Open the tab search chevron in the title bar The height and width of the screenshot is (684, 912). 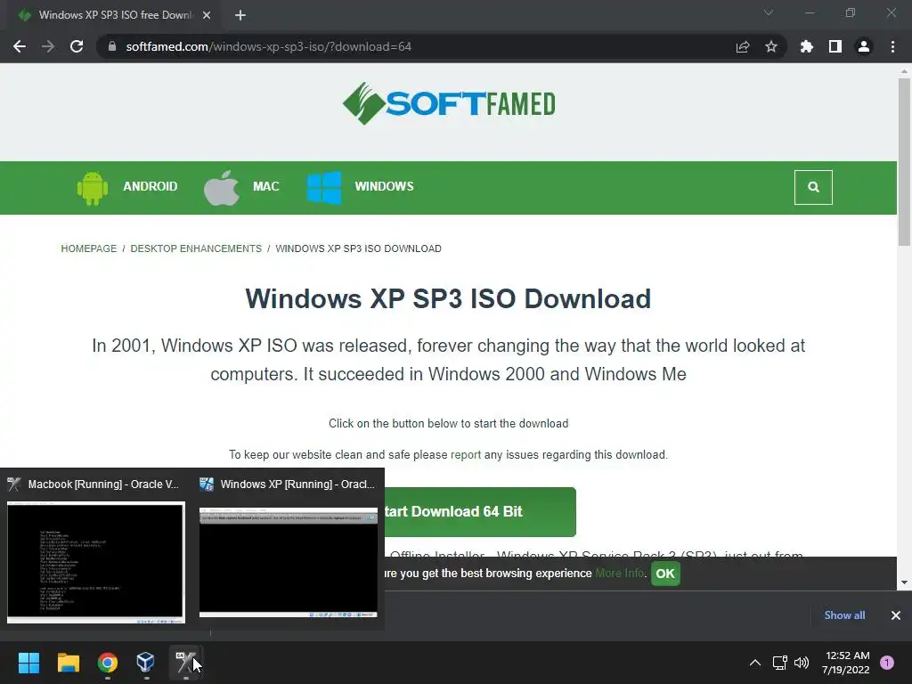coord(769,12)
